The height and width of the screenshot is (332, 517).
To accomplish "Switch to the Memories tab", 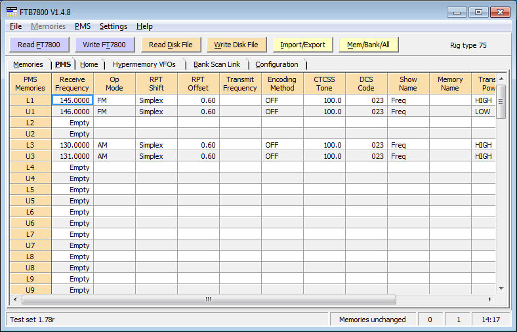I will point(28,64).
